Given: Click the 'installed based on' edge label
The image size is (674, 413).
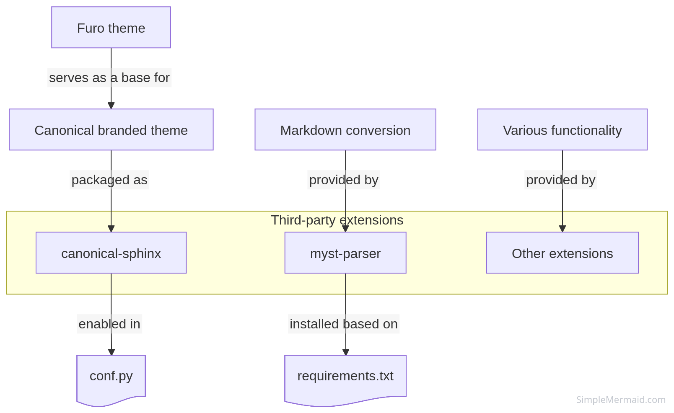Looking at the screenshot, I should (x=344, y=324).
